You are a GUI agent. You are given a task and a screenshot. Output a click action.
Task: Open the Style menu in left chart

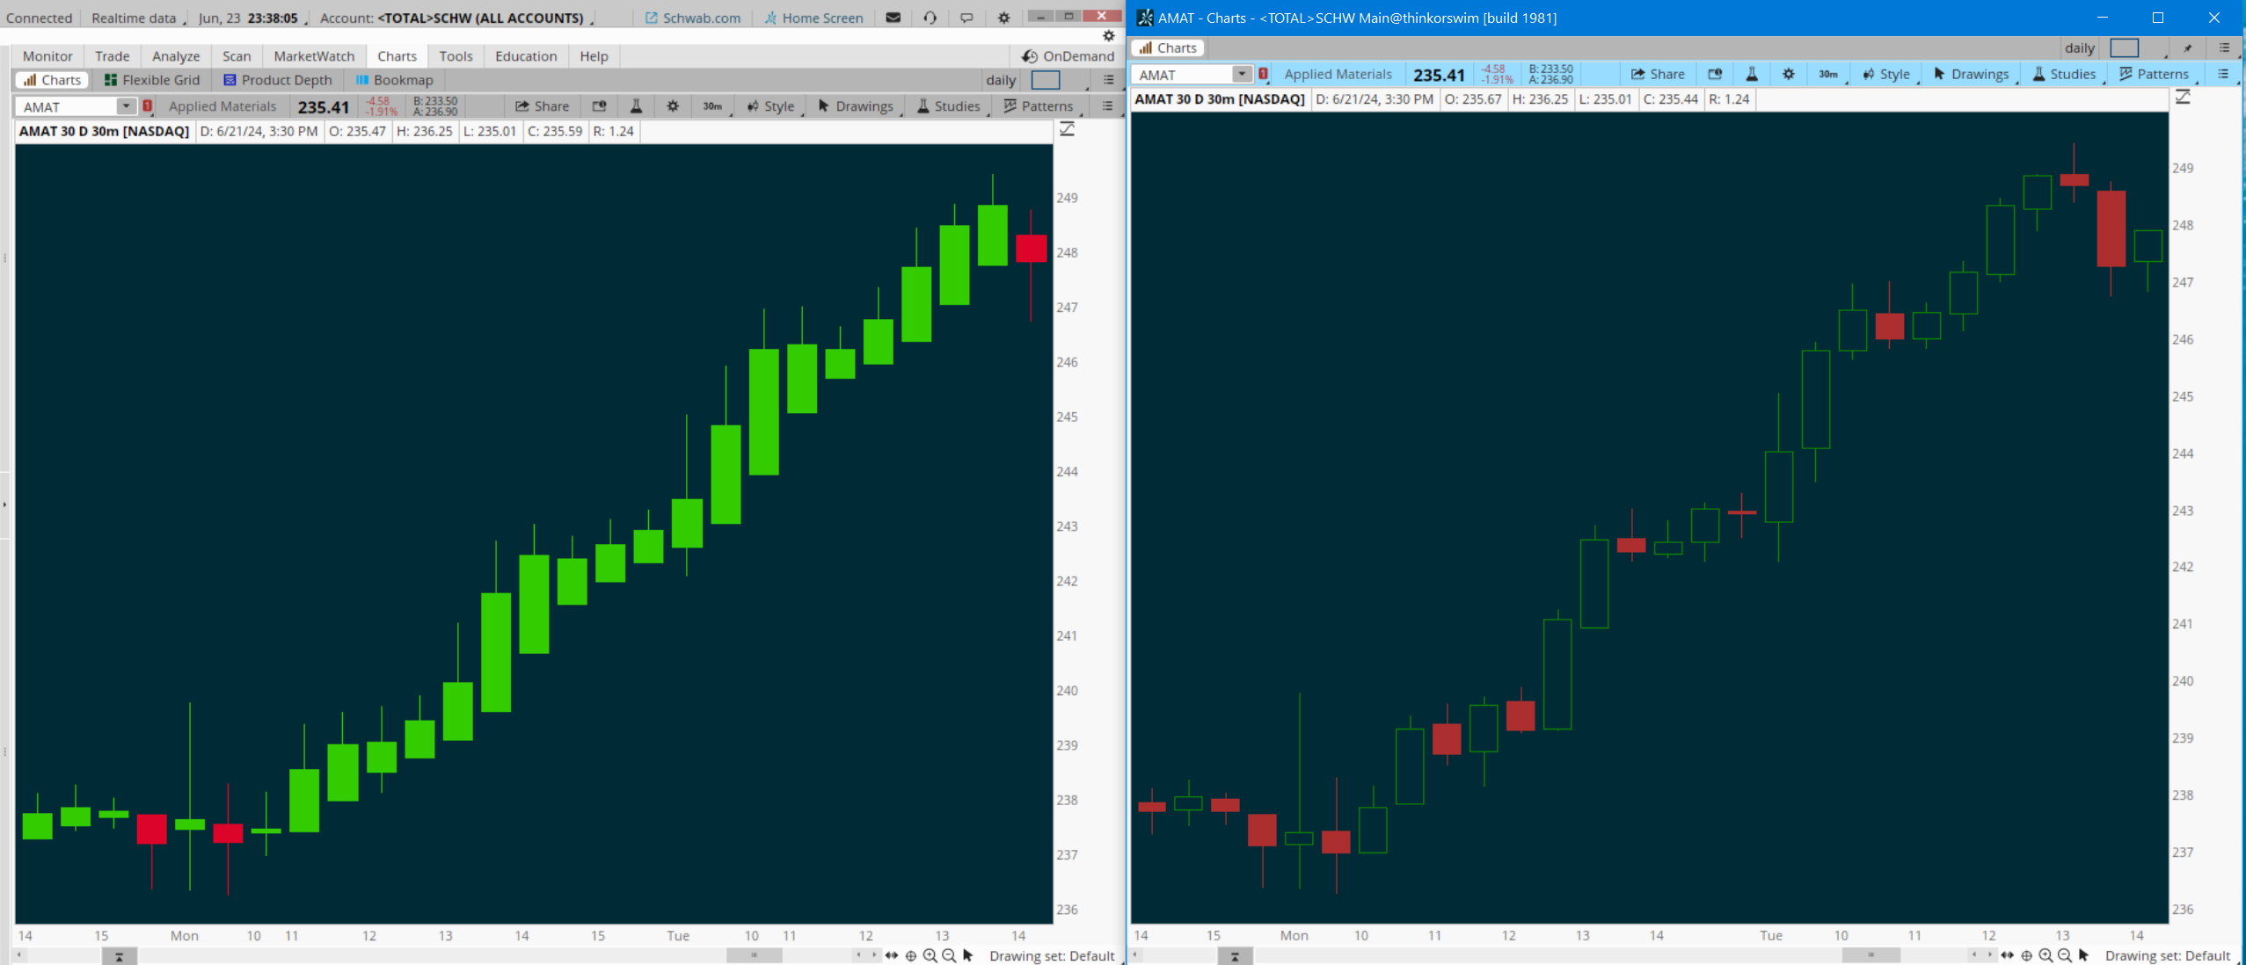[x=772, y=106]
